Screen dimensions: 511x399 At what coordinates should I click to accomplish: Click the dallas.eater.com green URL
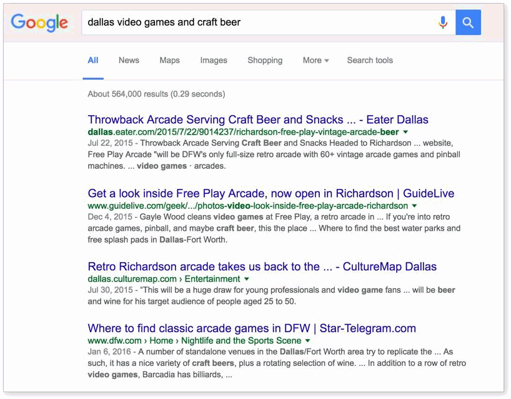[243, 132]
